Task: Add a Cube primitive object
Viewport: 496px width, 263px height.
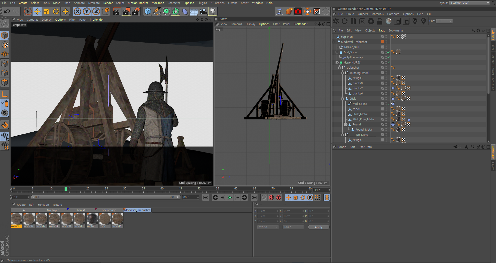Action: [148, 11]
